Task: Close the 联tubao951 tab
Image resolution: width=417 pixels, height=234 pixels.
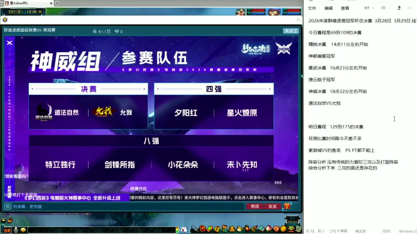Action: pyautogui.click(x=51, y=3)
